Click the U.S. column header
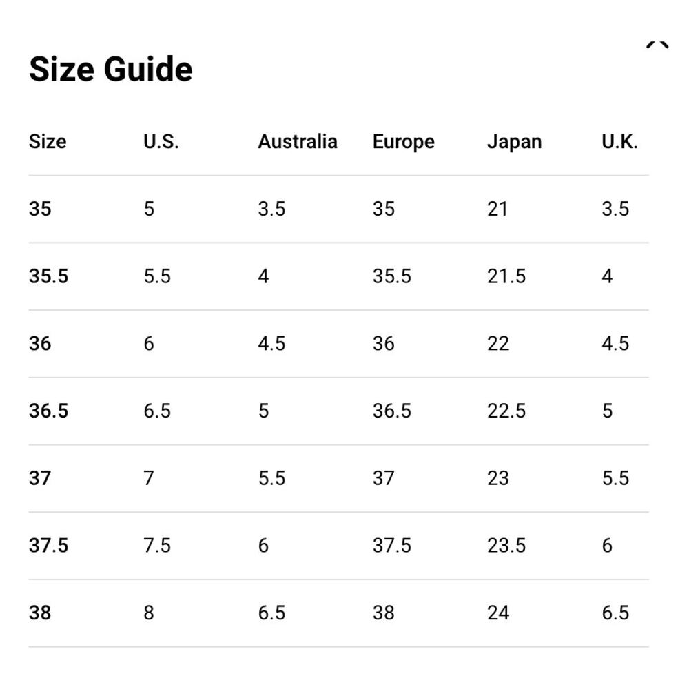 coord(161,142)
